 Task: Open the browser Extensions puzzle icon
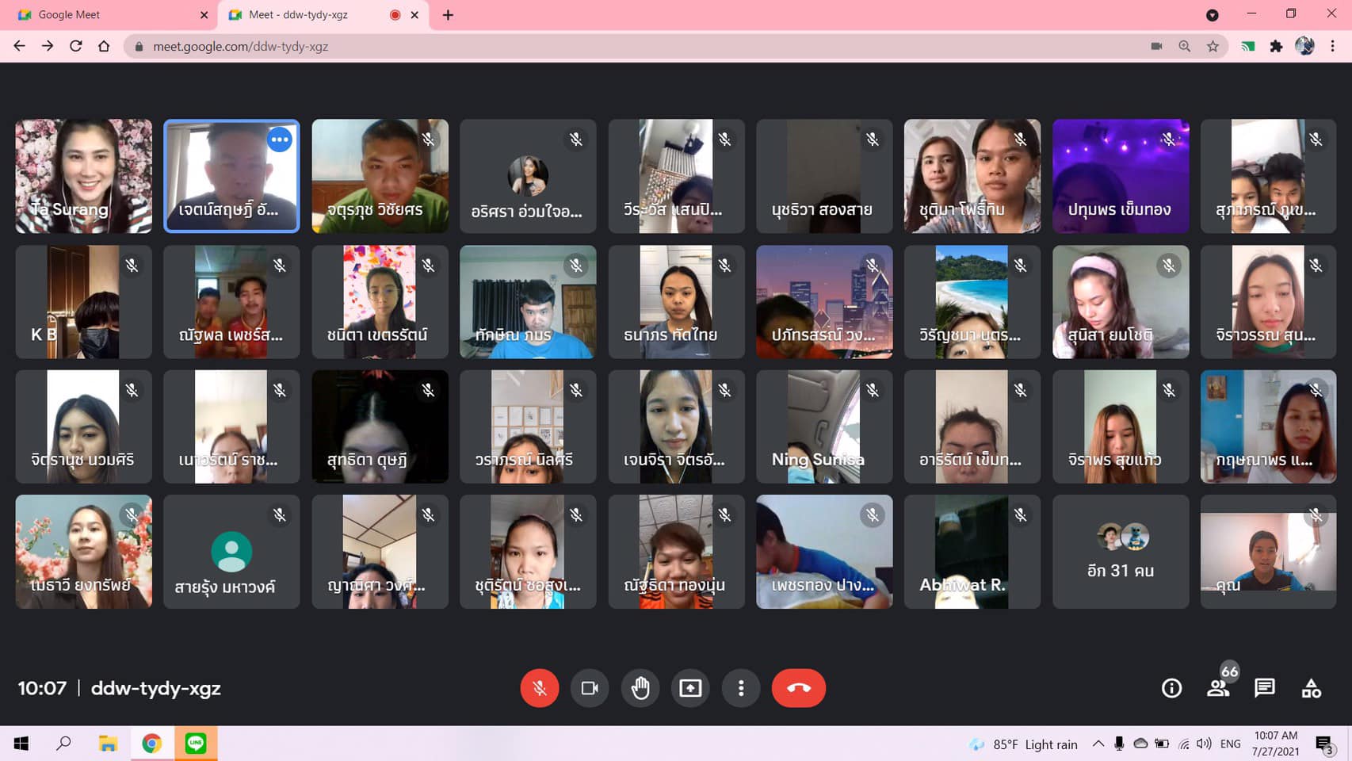[x=1276, y=47]
